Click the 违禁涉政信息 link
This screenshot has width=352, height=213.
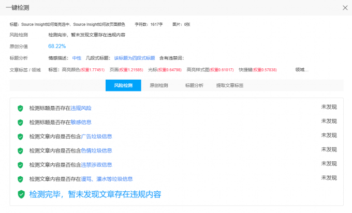click(96, 165)
